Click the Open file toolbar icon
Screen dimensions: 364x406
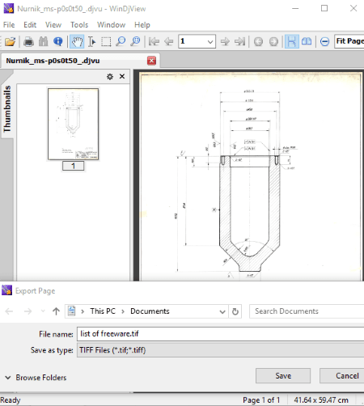coord(10,41)
